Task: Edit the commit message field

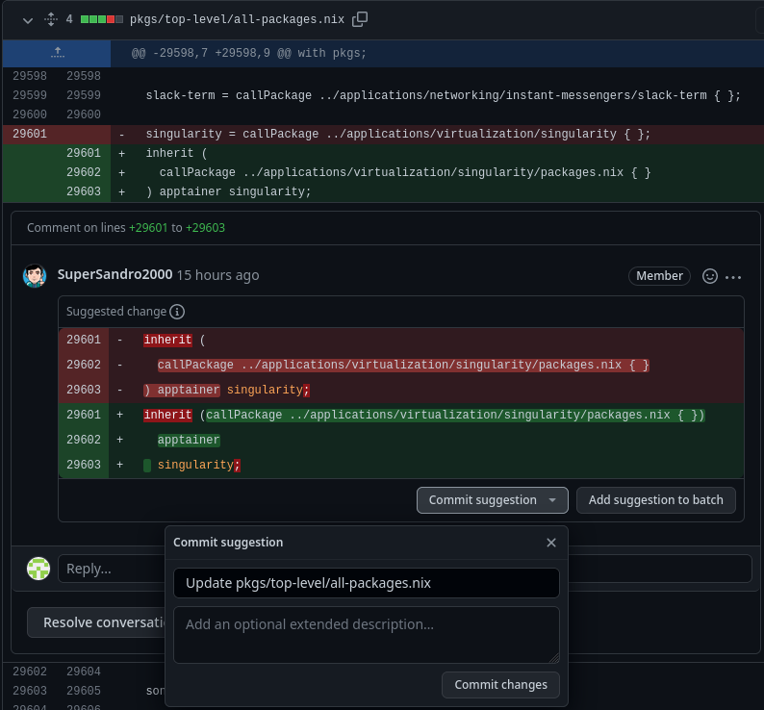Action: [x=367, y=583]
